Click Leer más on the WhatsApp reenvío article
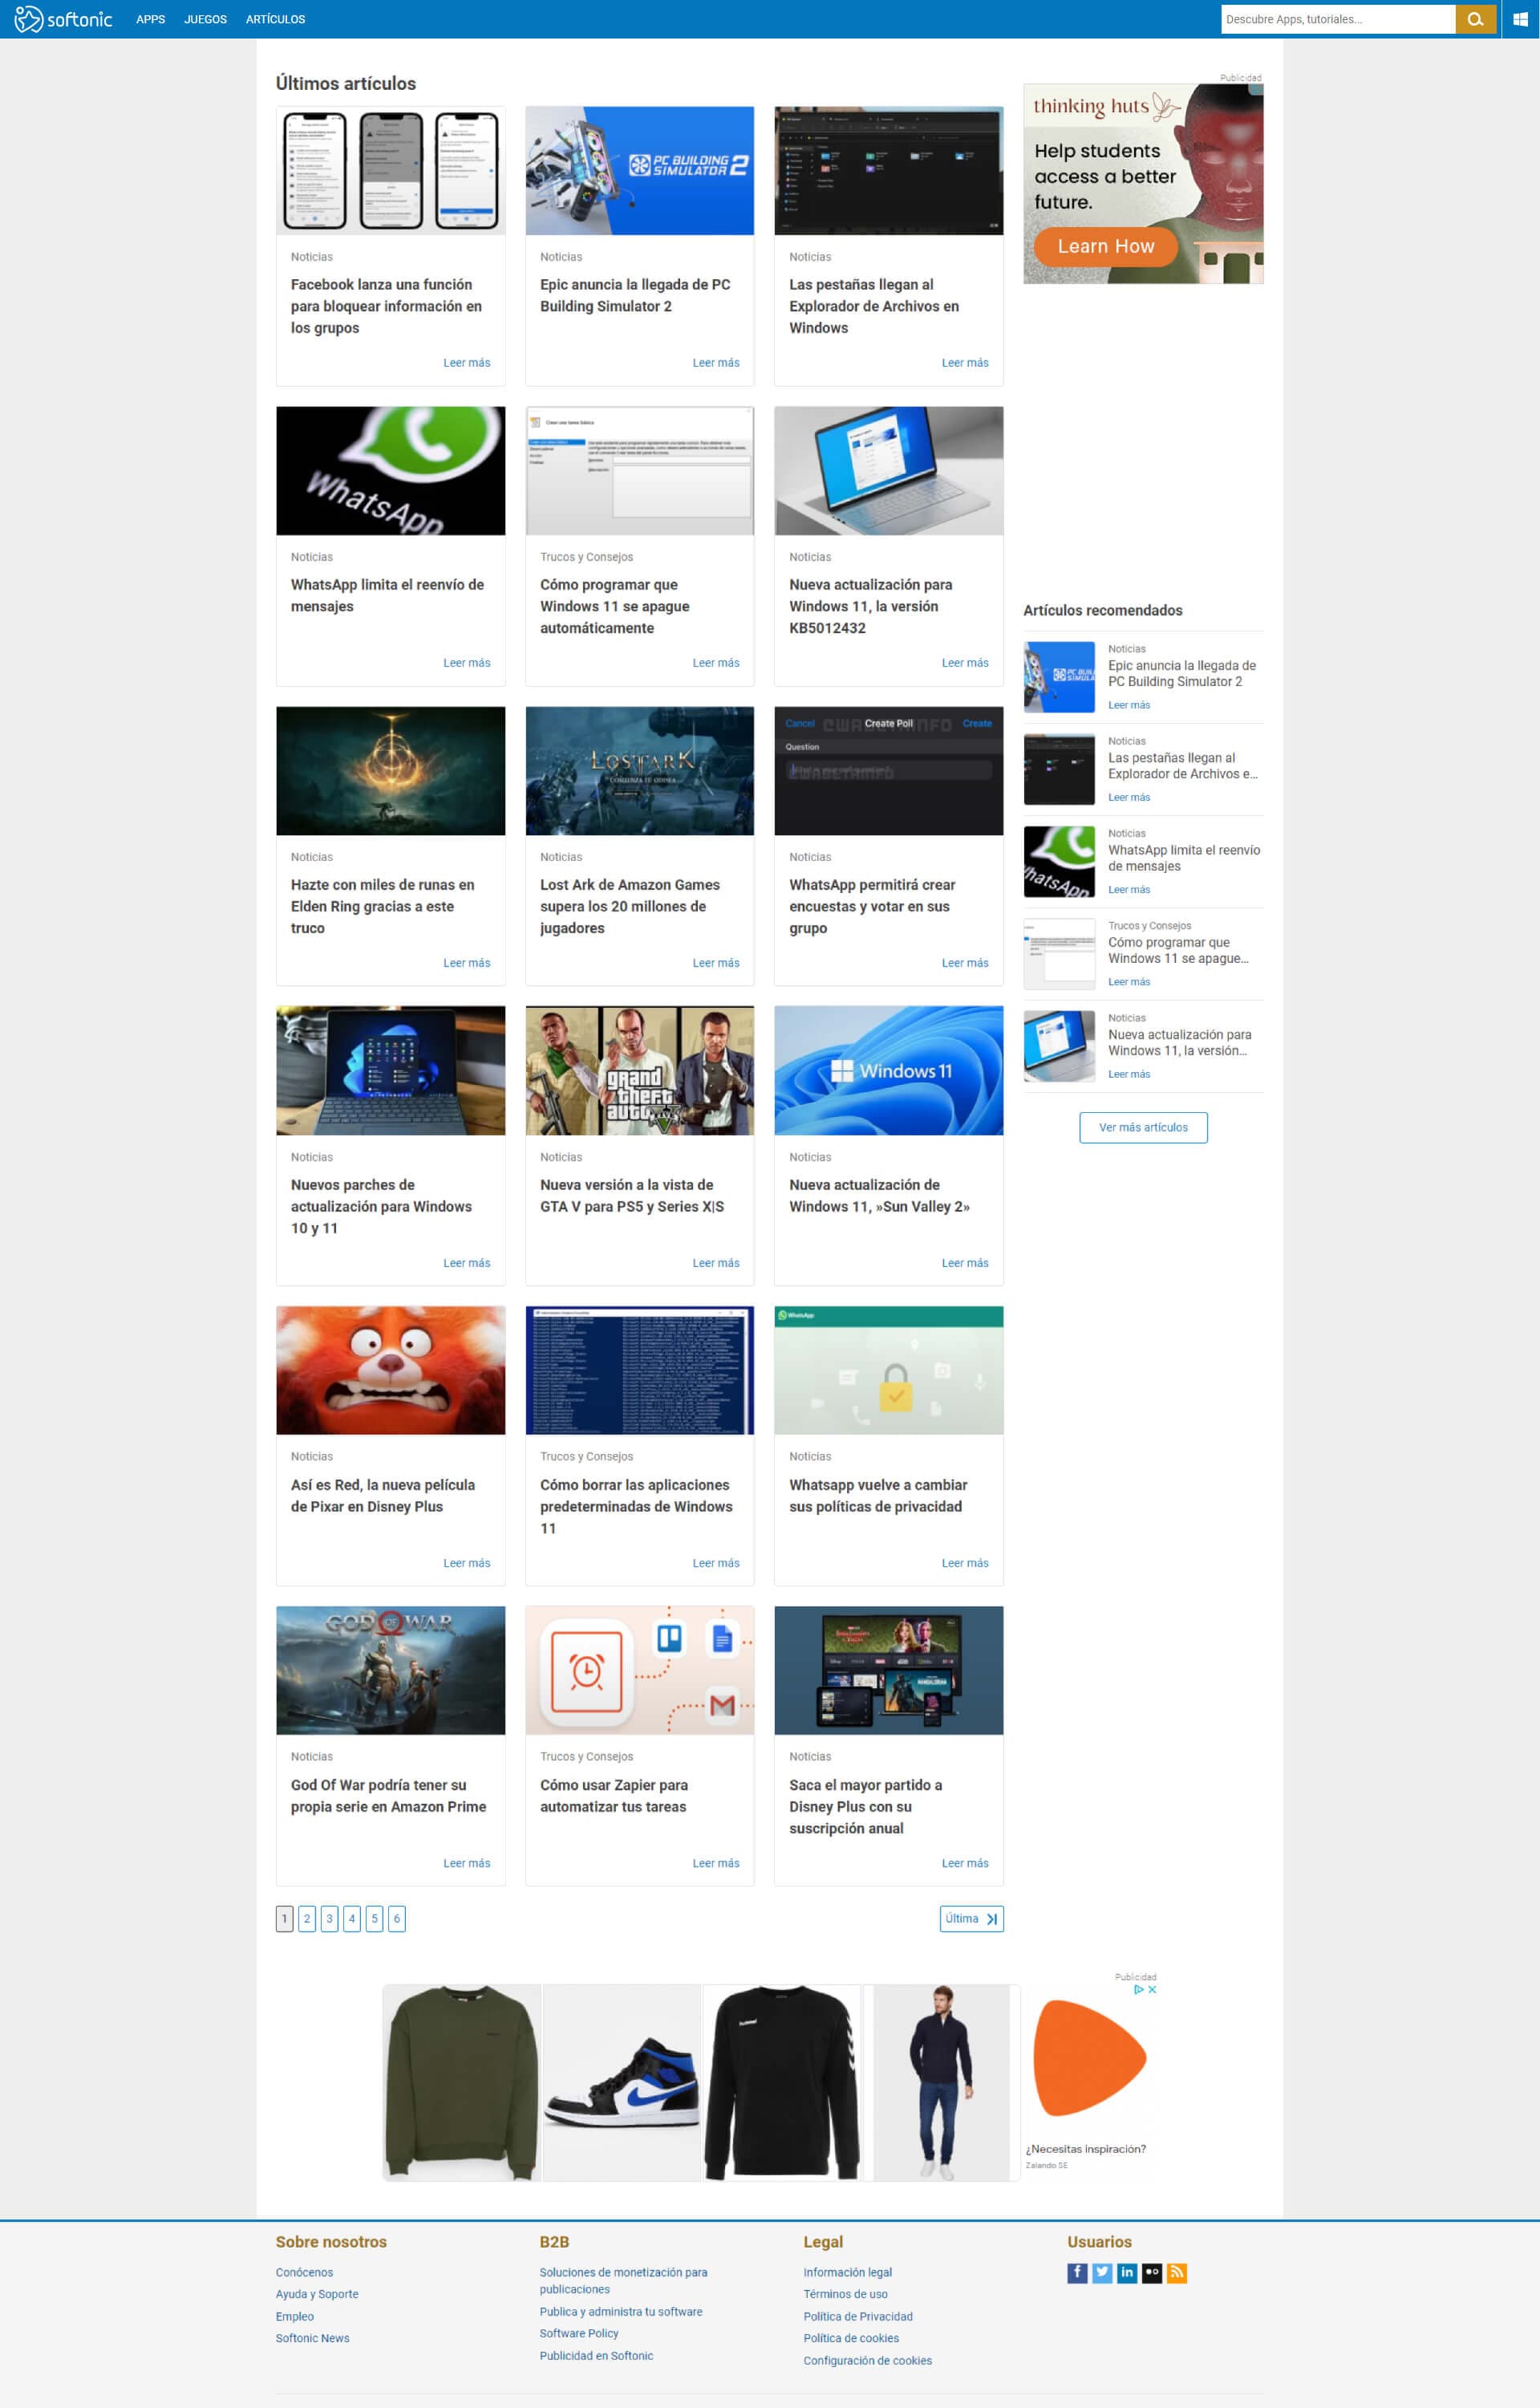1540x2408 pixels. click(x=467, y=662)
